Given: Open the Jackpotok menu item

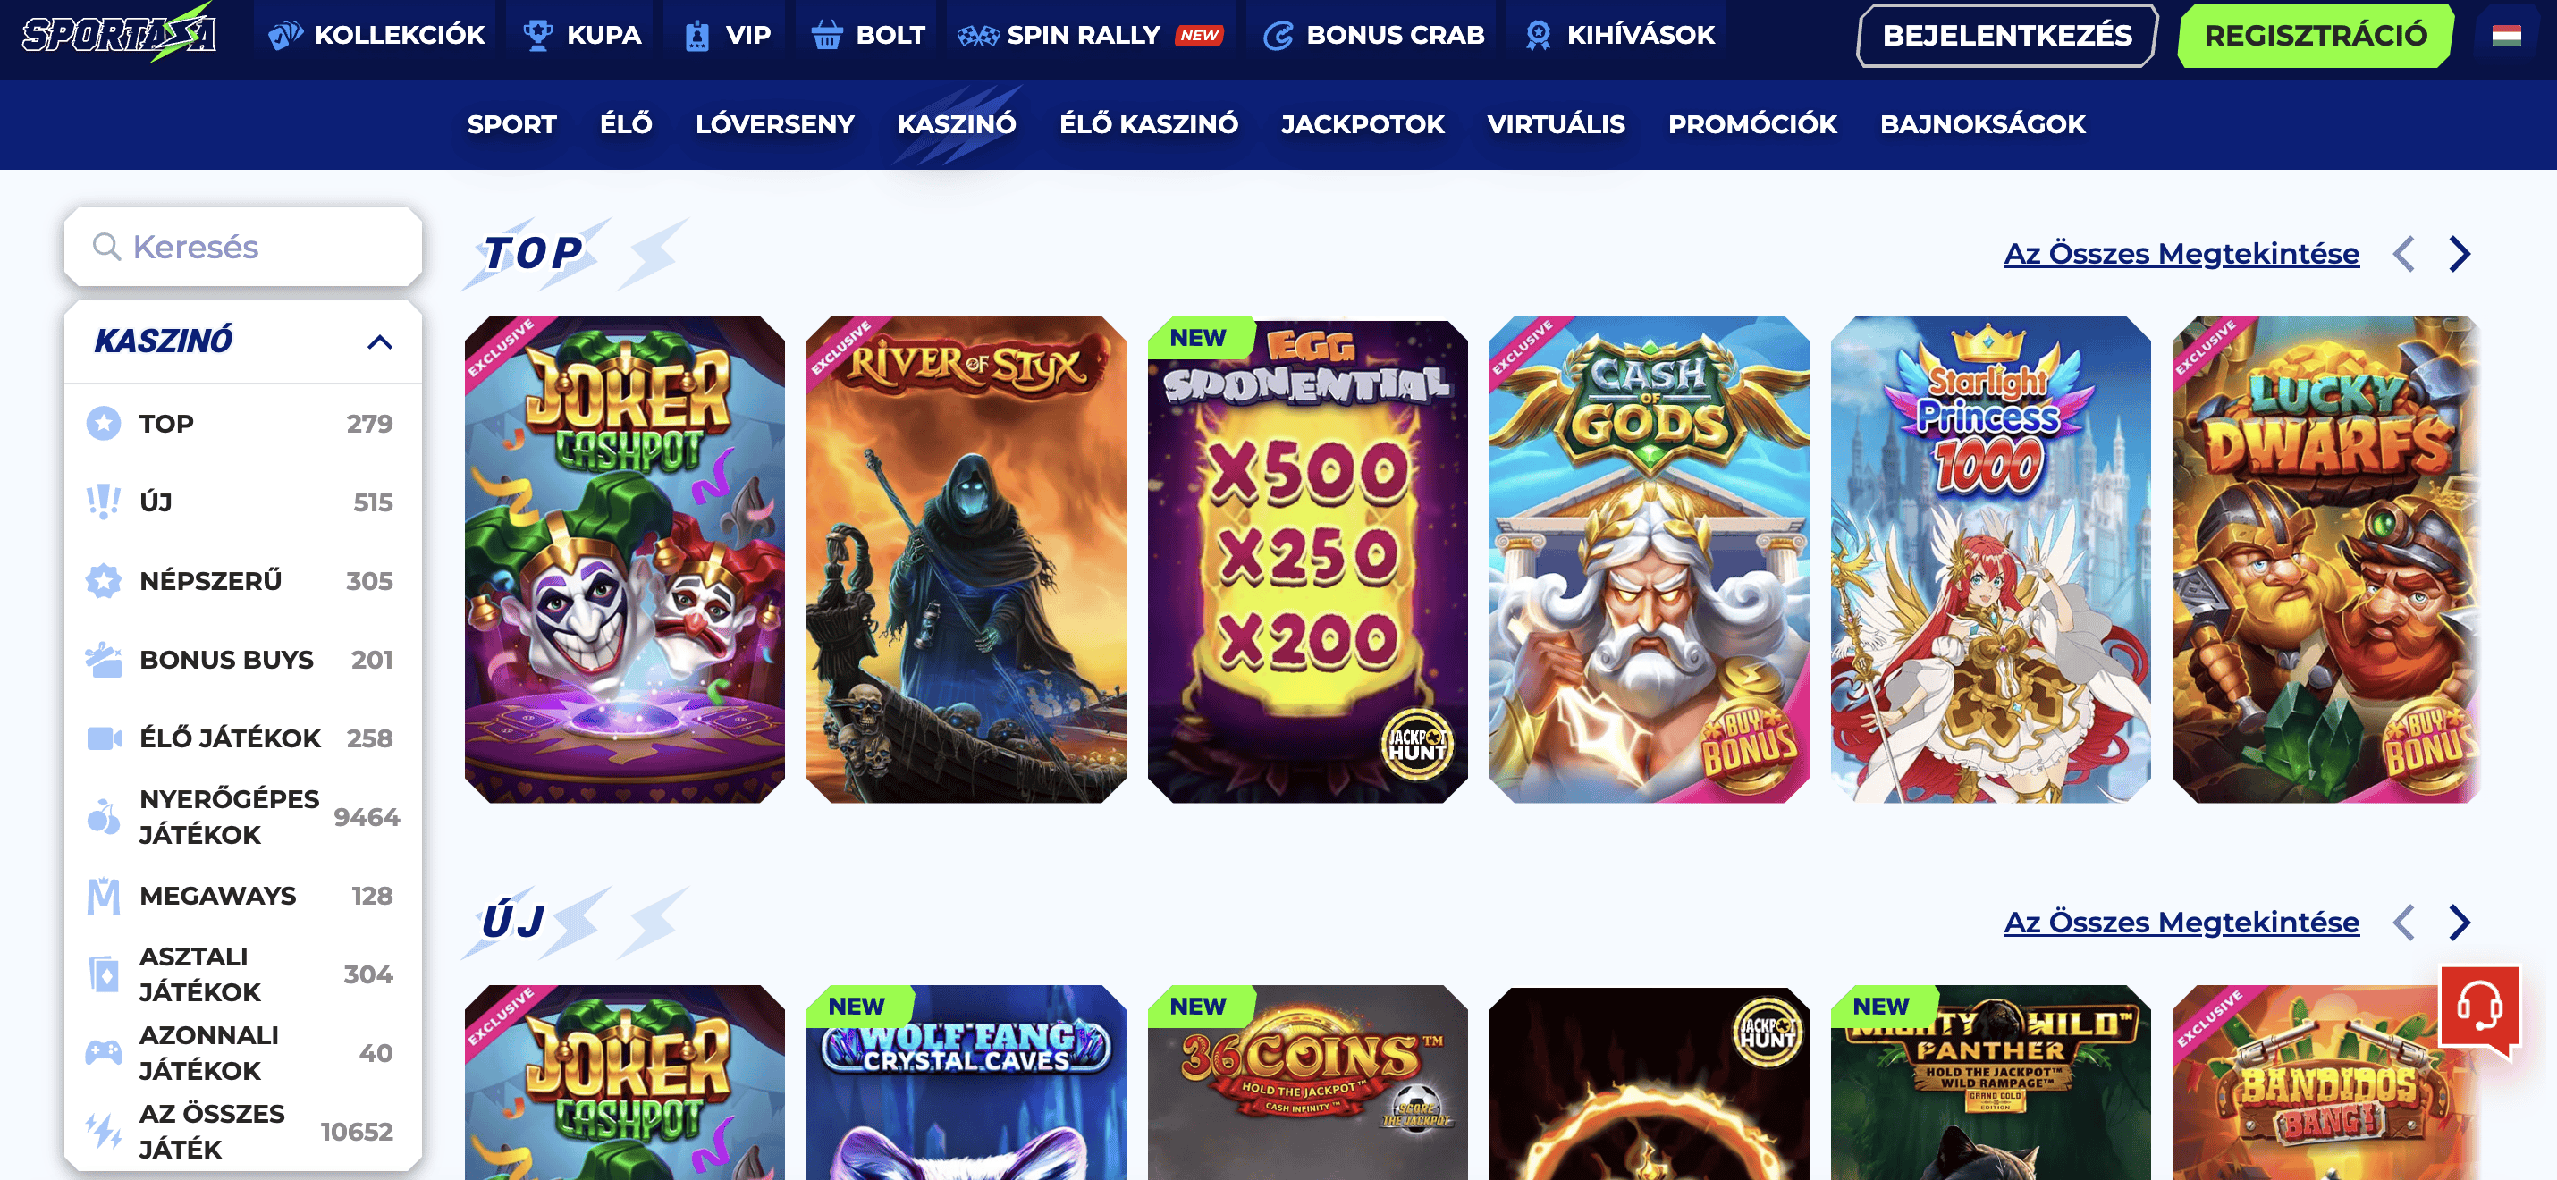Looking at the screenshot, I should (x=1362, y=125).
